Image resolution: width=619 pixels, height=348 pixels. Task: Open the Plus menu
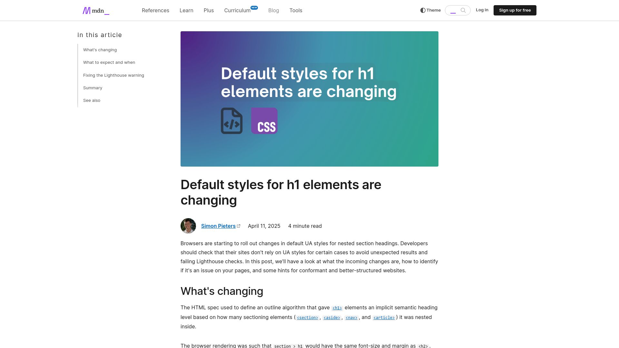(209, 10)
